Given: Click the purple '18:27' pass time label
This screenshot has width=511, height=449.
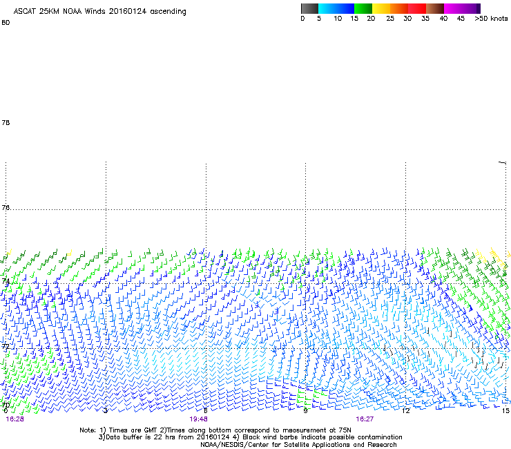Looking at the screenshot, I should (x=365, y=419).
